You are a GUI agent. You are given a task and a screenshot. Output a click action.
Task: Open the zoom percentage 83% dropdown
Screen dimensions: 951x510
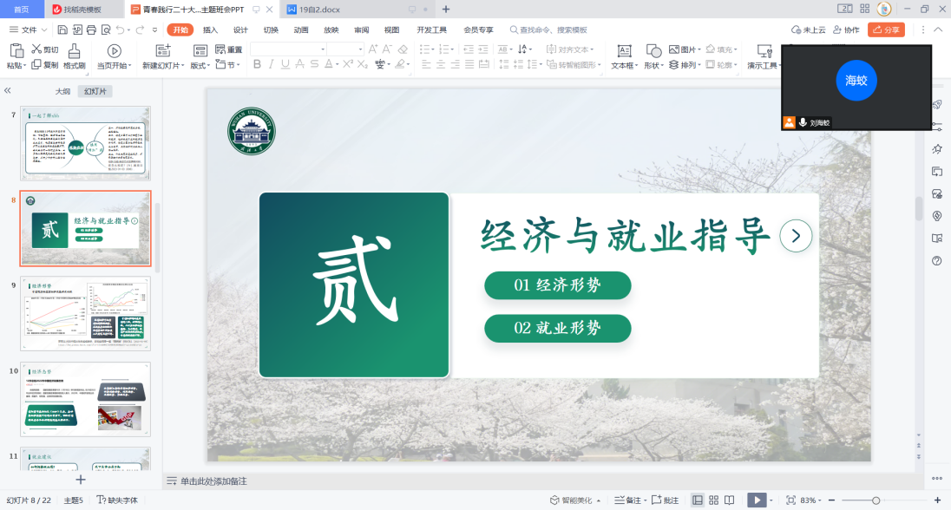click(x=811, y=500)
